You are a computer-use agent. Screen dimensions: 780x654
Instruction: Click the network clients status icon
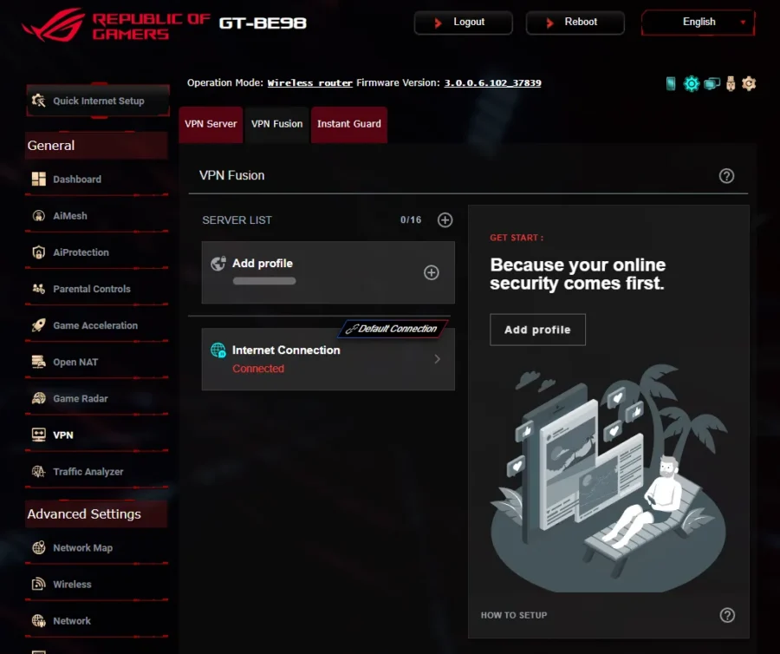712,83
